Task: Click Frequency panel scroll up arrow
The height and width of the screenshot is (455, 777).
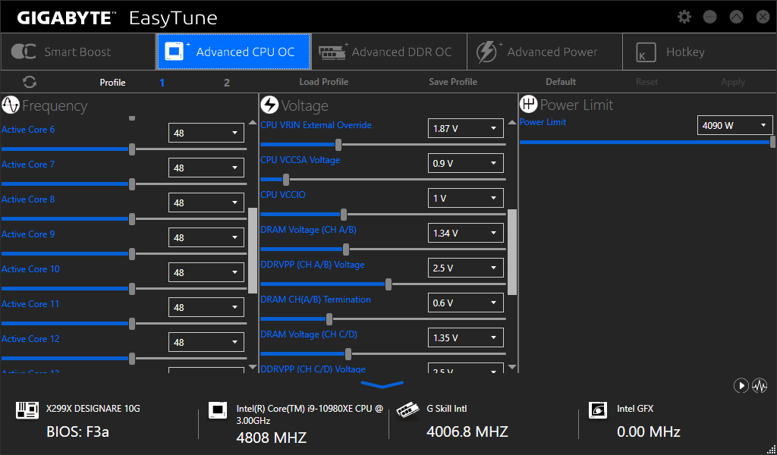Action: [253, 122]
